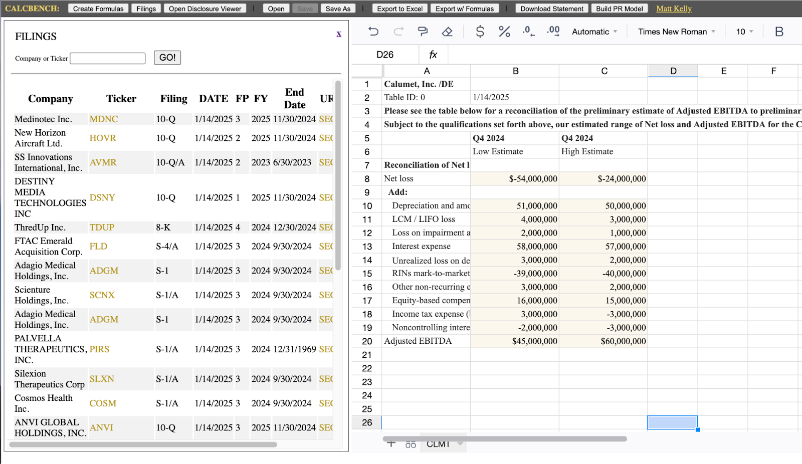The width and height of the screenshot is (802, 464).
Task: Click the filings list horizontal scrollbar
Action: click(x=143, y=444)
